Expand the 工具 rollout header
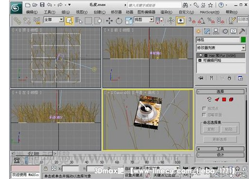The image size is (249, 179). coord(220,149)
